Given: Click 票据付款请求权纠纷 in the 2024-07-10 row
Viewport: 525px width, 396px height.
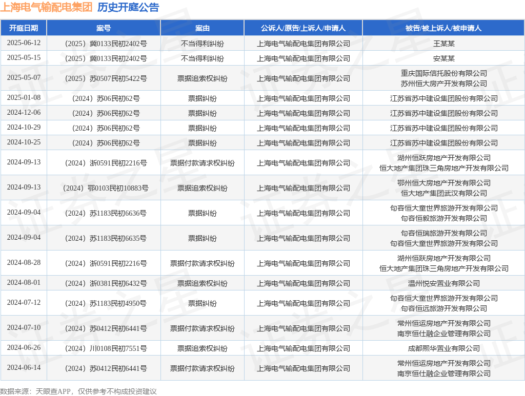Looking at the screenshot, I should [202, 328].
